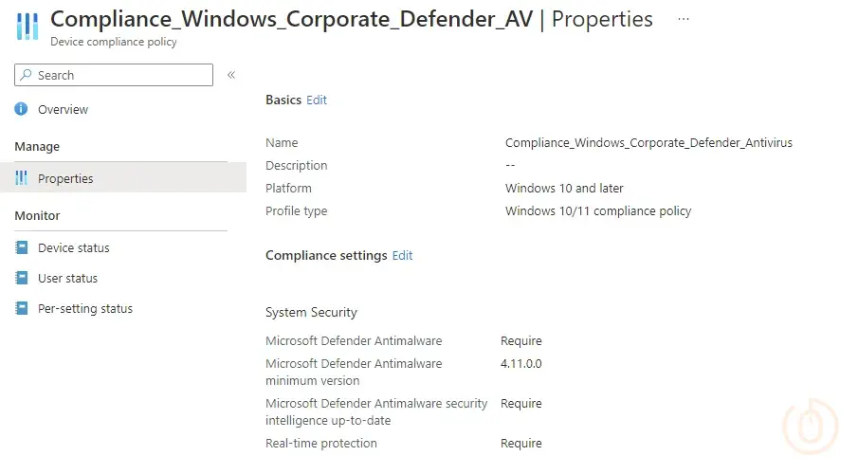Click the Overview info icon
The width and height of the screenshot is (858, 474).
pos(22,110)
